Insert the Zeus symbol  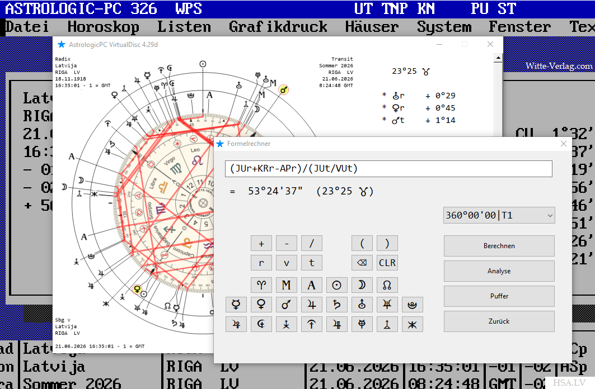286,324
